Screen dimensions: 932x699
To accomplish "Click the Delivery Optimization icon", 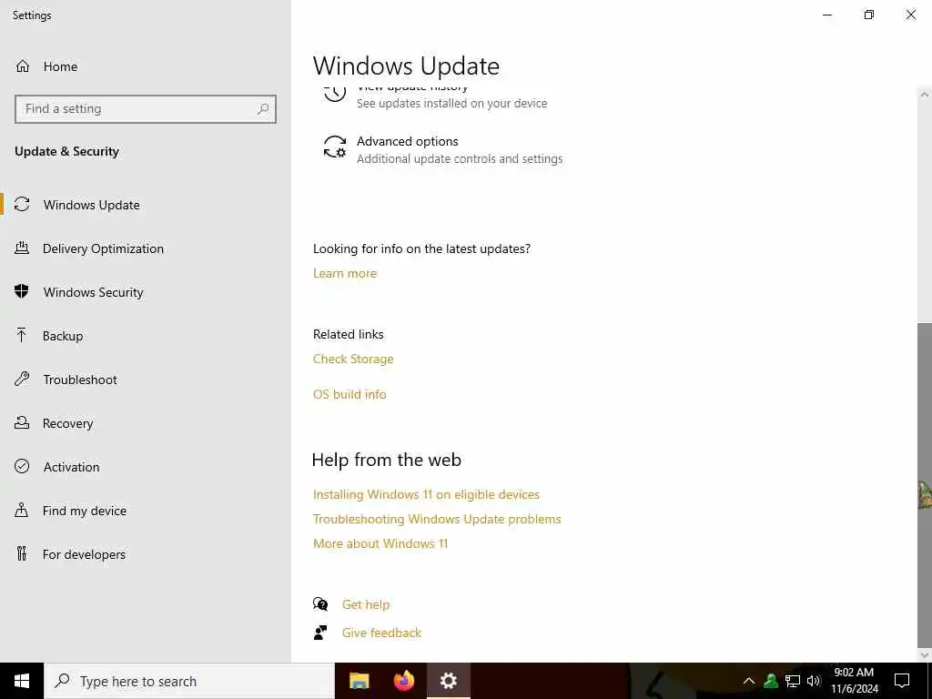I will click(x=22, y=248).
